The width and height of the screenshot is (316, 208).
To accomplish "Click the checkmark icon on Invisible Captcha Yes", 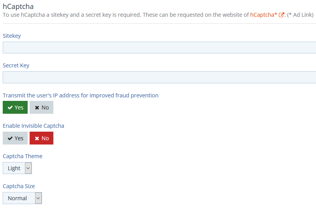I will coord(10,138).
